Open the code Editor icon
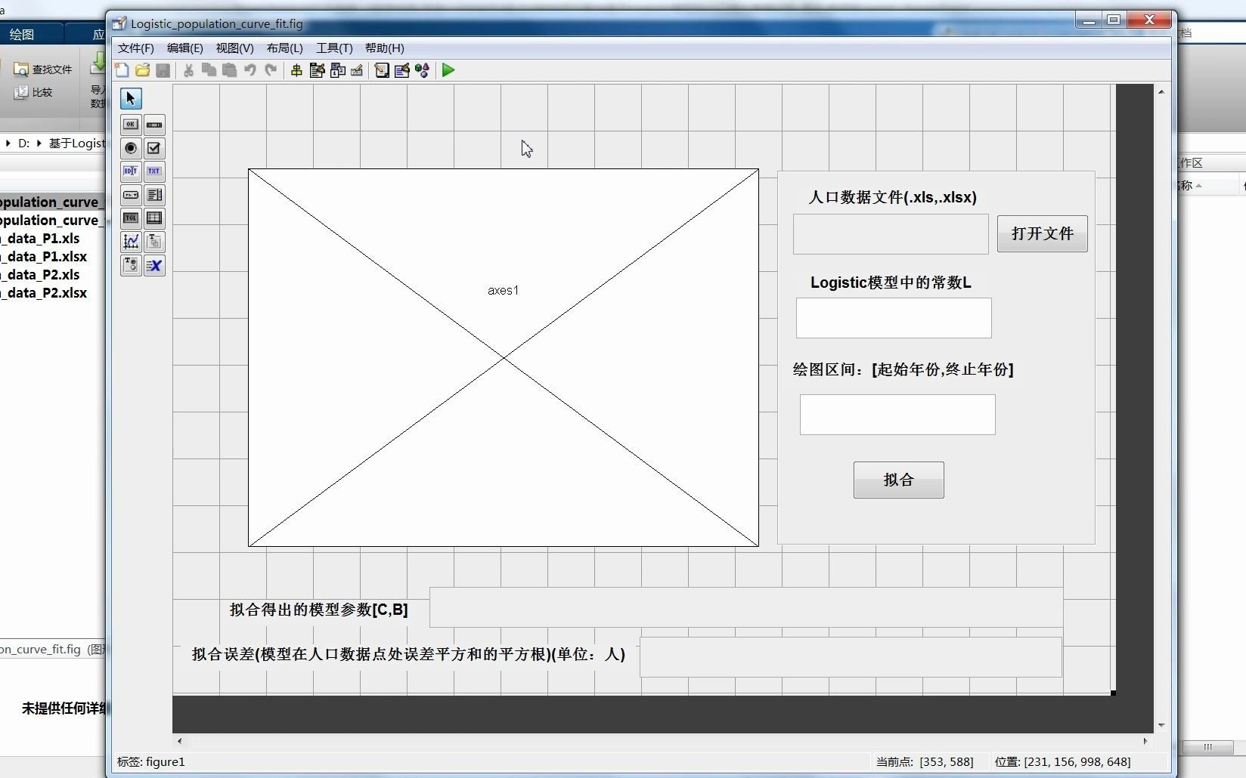This screenshot has width=1246, height=778. [382, 70]
